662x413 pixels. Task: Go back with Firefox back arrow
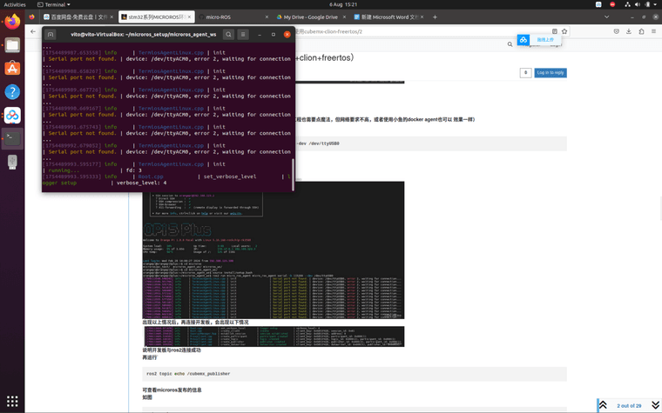(33, 31)
